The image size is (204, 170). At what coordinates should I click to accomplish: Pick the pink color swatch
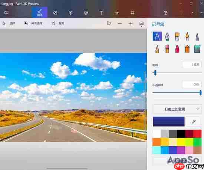coord(189,150)
